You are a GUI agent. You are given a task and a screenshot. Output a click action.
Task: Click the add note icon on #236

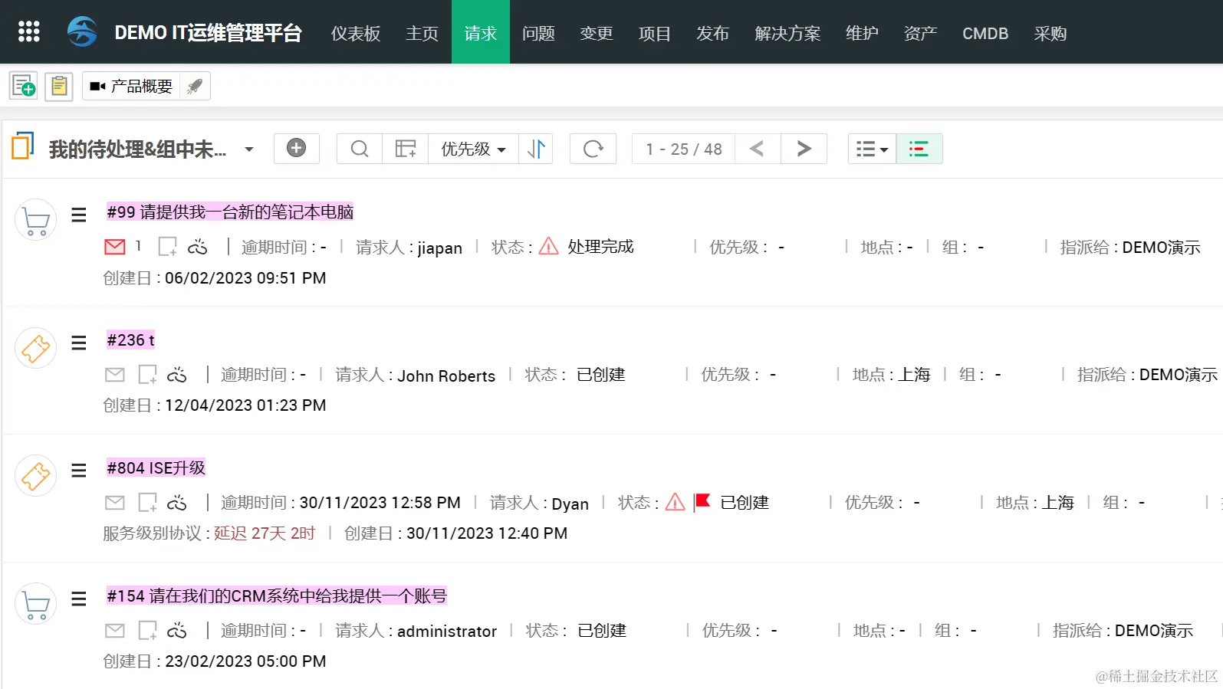tap(147, 374)
